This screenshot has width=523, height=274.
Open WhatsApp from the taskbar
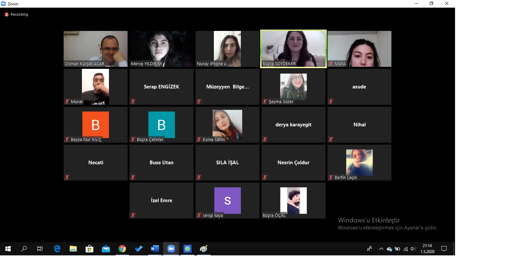[188, 249]
